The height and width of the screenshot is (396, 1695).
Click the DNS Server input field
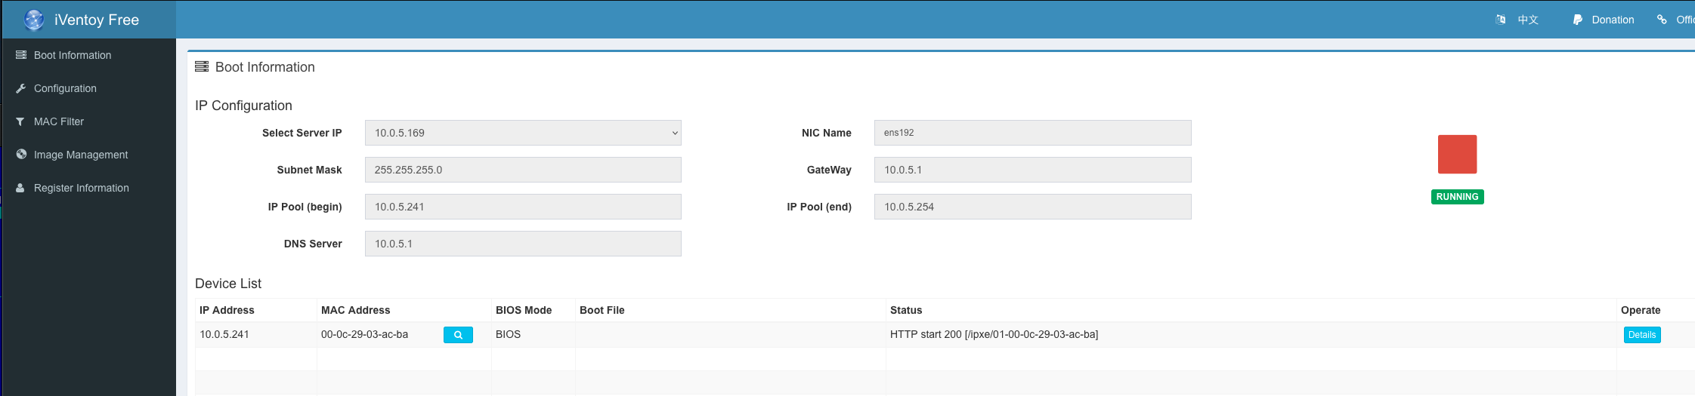click(523, 244)
